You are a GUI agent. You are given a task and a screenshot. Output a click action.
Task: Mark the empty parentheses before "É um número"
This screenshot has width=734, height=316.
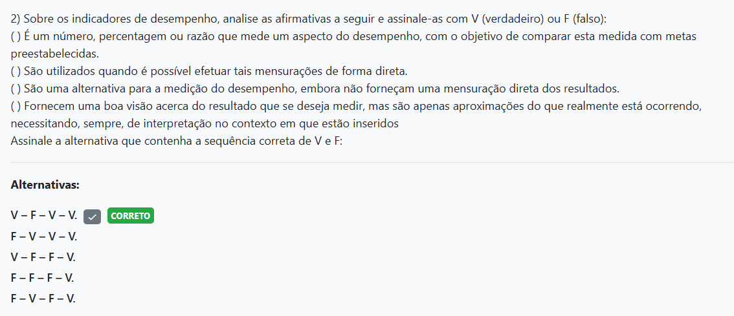coord(16,36)
